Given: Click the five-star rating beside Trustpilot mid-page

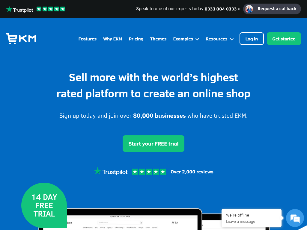Looking at the screenshot, I should coord(149,172).
